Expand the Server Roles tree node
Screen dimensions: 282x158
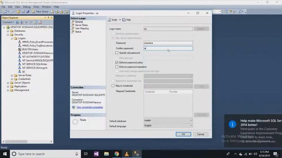(x=12, y=75)
